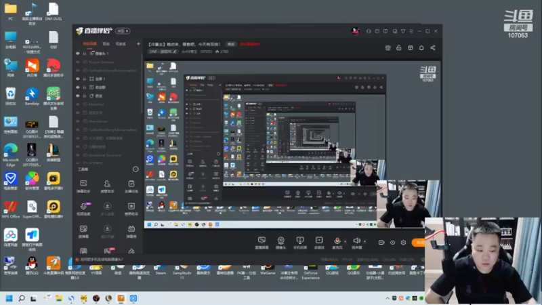This screenshot has width=542, height=305.
Task: Click the source list scrollbar
Action: [x=142, y=83]
